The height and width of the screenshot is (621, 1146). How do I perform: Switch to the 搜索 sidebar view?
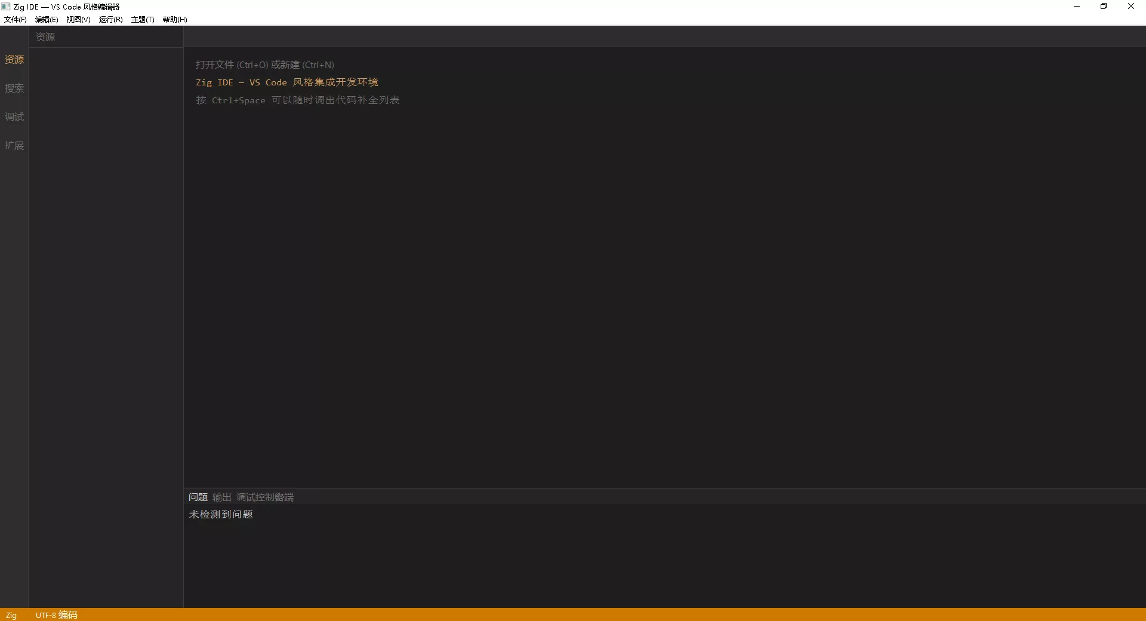[14, 88]
